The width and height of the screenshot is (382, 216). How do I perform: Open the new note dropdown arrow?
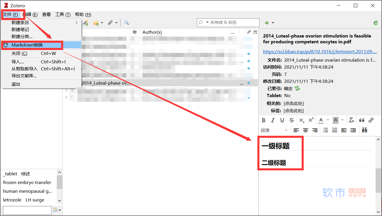tap(102, 23)
